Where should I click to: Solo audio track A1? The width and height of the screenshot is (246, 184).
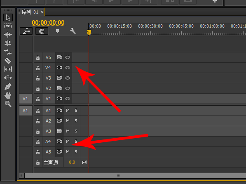tap(76, 111)
